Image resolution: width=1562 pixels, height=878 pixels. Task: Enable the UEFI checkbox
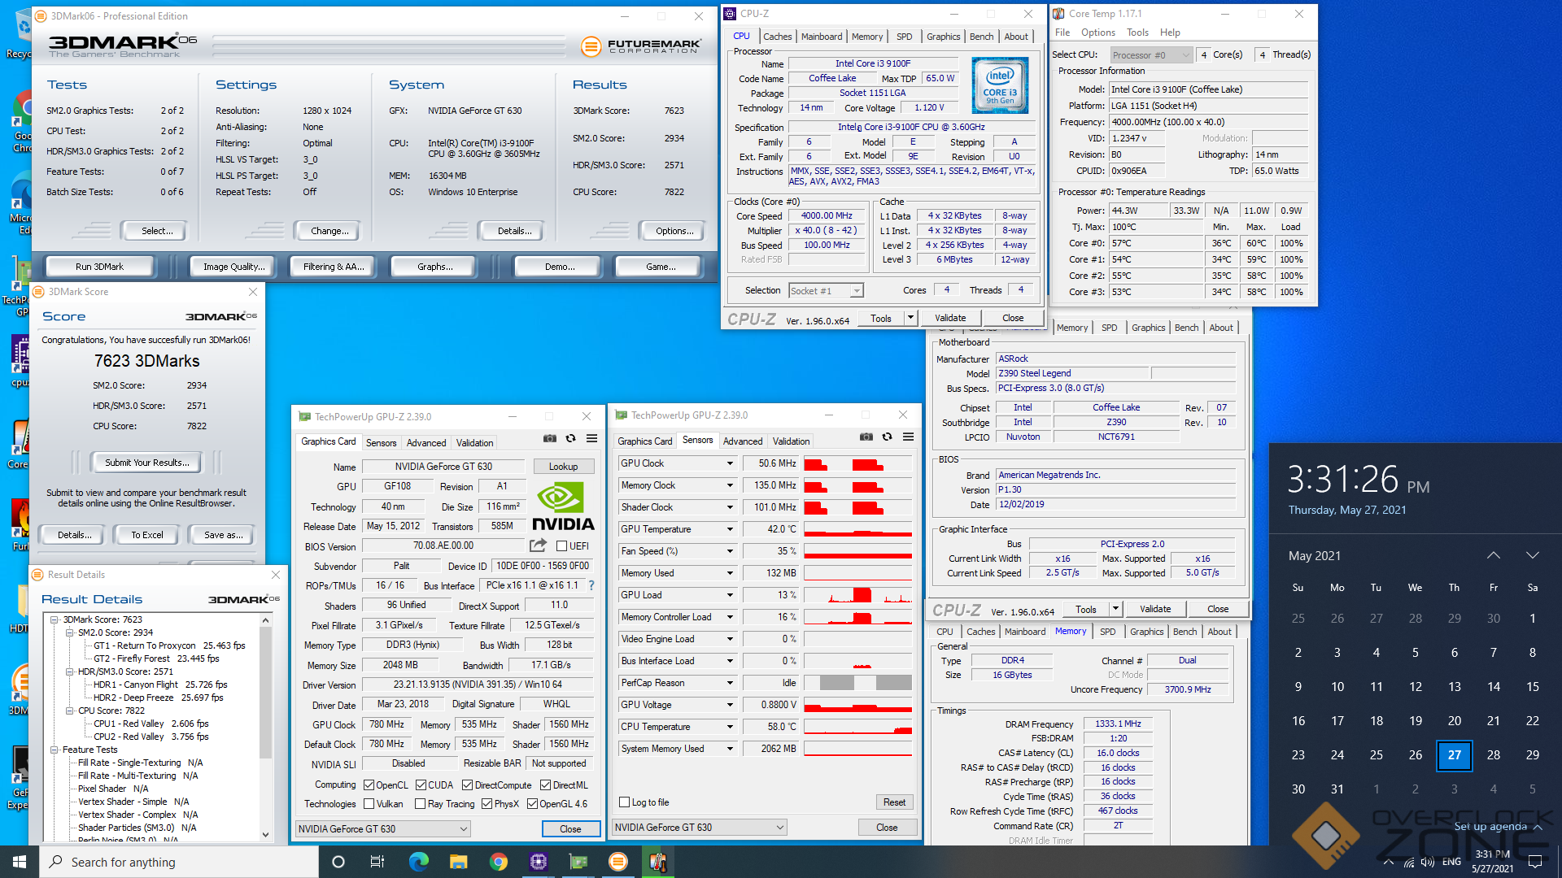(561, 546)
